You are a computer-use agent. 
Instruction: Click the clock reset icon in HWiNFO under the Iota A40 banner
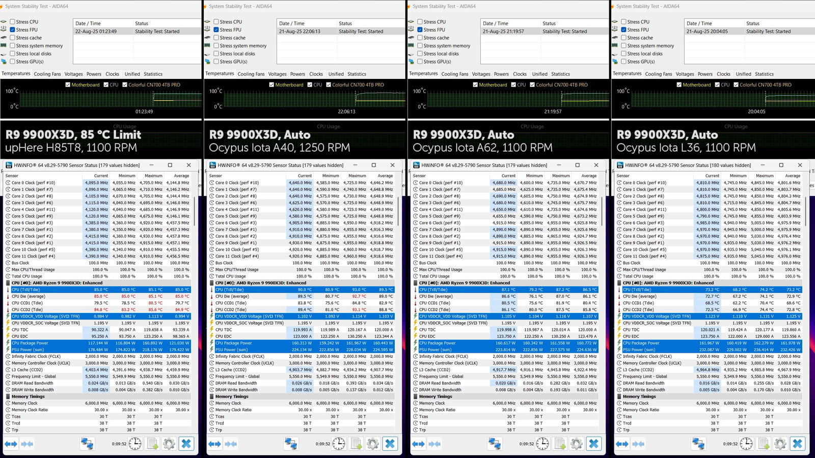(339, 444)
